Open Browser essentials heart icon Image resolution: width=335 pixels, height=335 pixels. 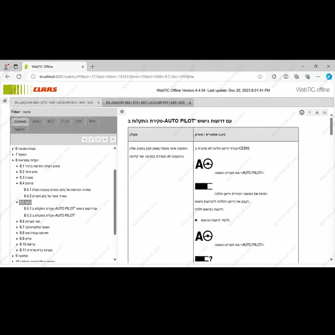[308, 76]
